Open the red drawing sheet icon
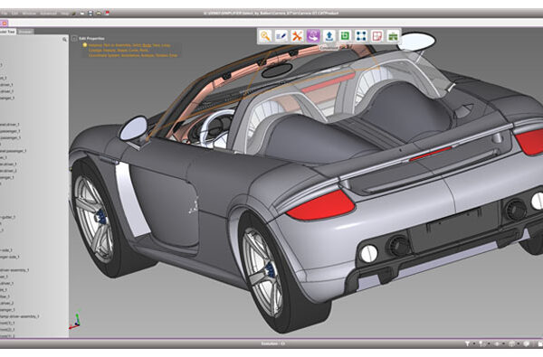543x357 pixels. pos(376,35)
